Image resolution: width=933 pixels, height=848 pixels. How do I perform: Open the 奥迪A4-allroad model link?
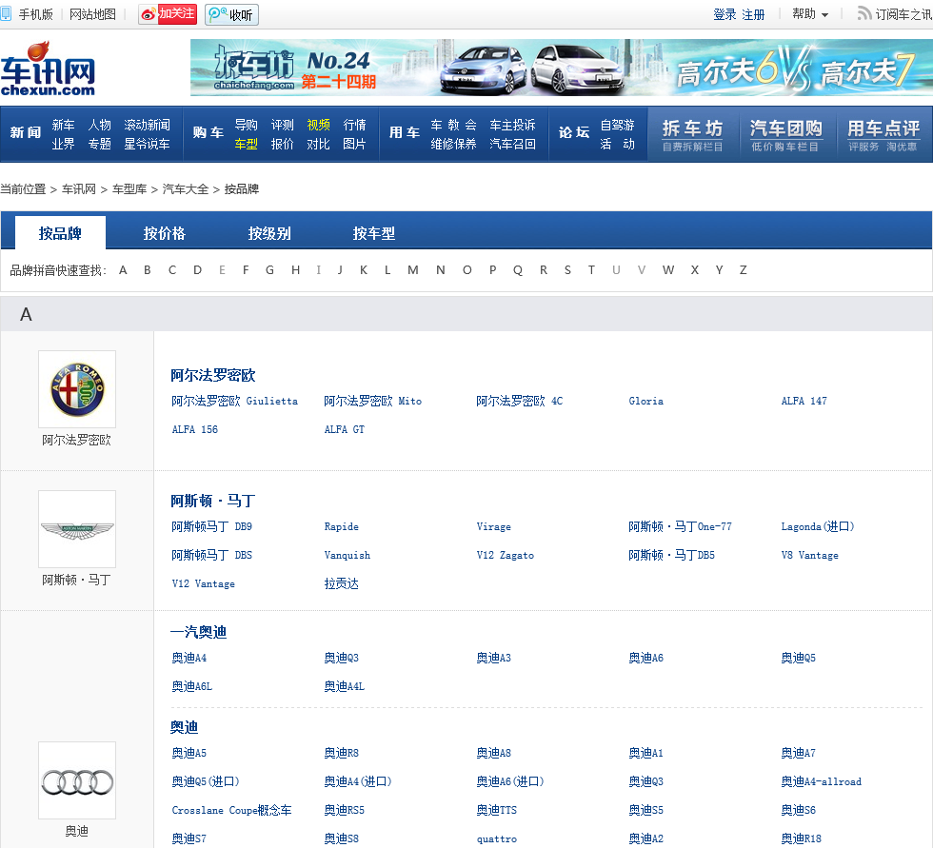pos(821,781)
